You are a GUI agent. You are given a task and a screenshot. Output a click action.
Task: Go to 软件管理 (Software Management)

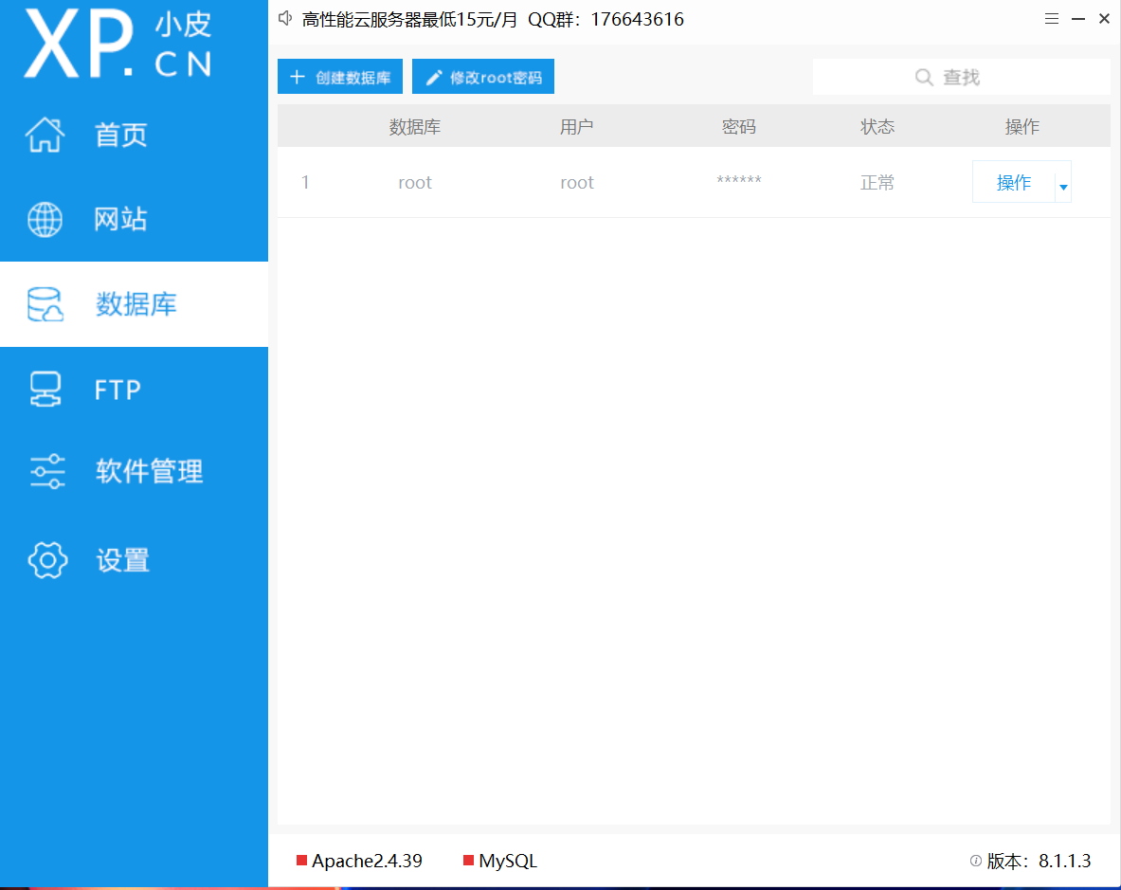tap(149, 471)
